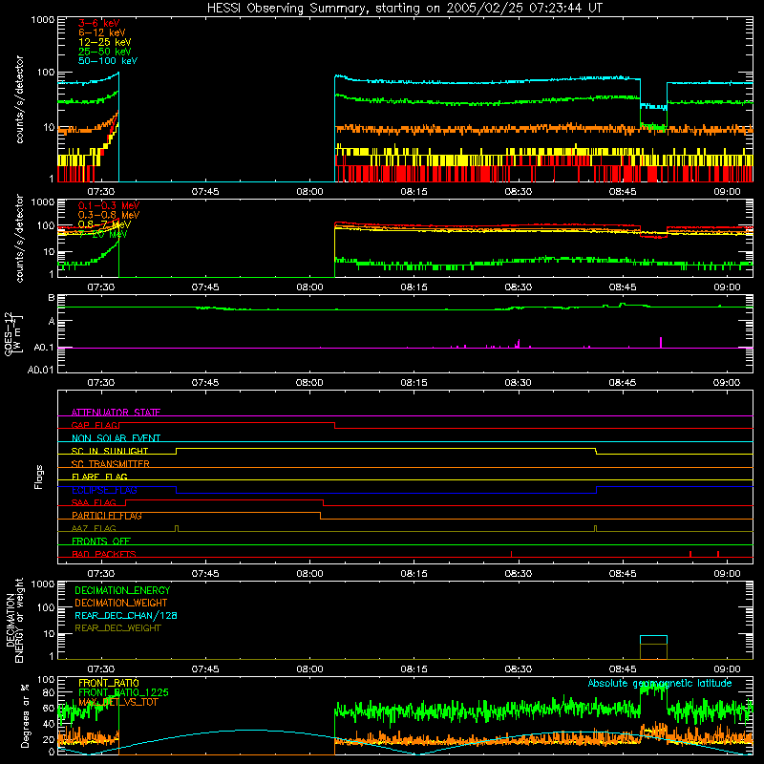Click the orange MAX_DET_VS_TOT legend label
Image resolution: width=764 pixels, height=764 pixels.
pos(117,702)
